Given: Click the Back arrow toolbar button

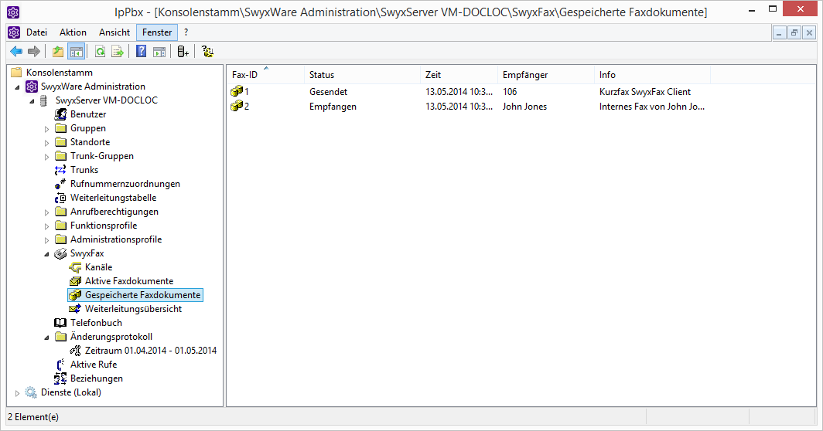Looking at the screenshot, I should point(16,52).
